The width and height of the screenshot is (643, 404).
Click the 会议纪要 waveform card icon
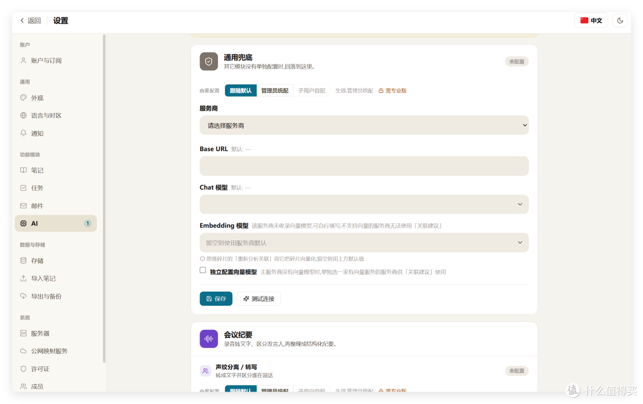(x=209, y=339)
